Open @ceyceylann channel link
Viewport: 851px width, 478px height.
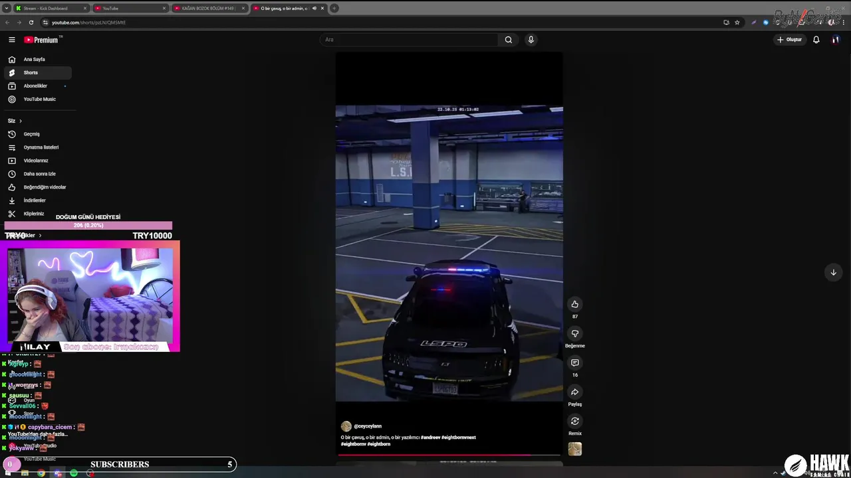click(x=368, y=426)
